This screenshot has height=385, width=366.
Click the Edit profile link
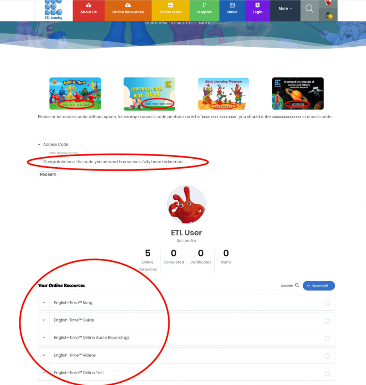point(187,241)
